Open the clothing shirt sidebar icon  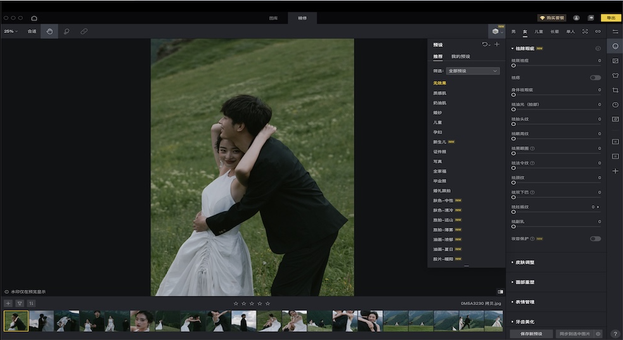[615, 75]
